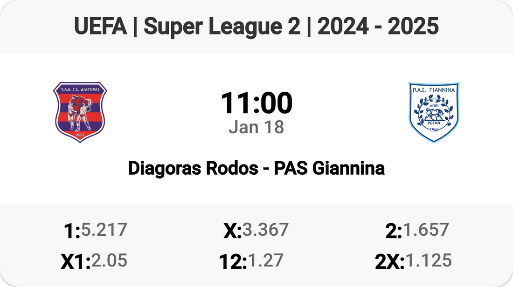Select the away win odds 1.657
This screenshot has height=287, width=513.
[x=426, y=230]
